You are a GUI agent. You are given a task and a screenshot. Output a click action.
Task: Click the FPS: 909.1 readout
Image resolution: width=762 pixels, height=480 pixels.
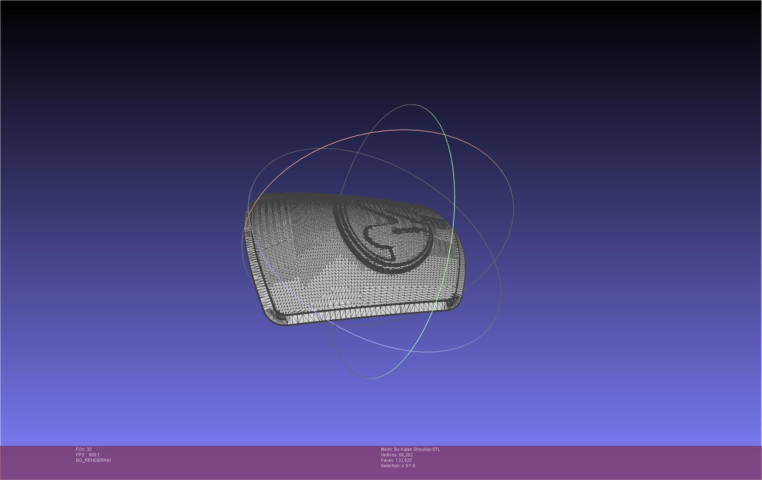[88, 455]
